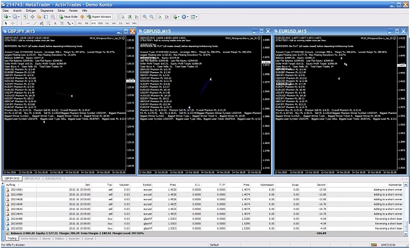This screenshot has width=410, height=248.
Task: Open the Alarme terminal tab
Action: point(47,239)
